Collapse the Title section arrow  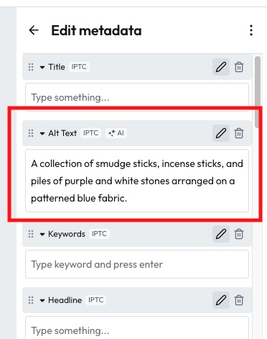point(42,67)
